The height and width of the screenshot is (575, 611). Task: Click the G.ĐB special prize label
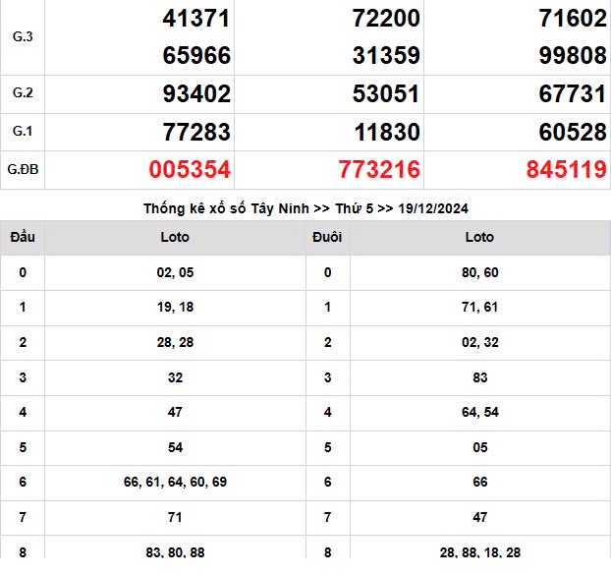point(22,170)
